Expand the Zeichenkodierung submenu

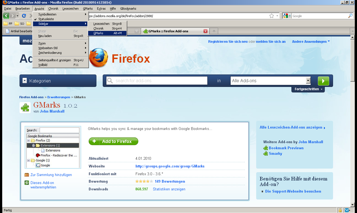click(x=61, y=53)
